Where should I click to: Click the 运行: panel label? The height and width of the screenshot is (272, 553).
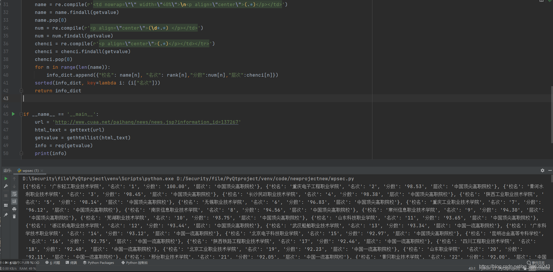8,170
